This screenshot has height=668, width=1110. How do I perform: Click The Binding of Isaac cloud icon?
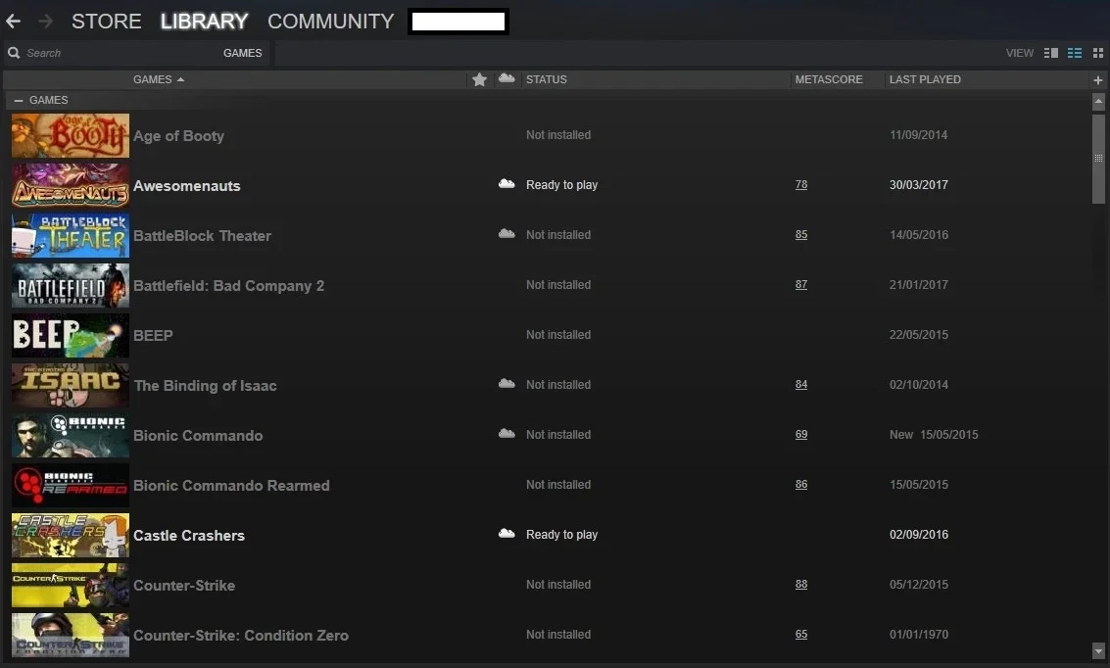point(507,384)
